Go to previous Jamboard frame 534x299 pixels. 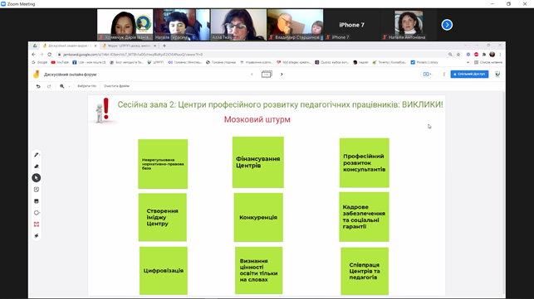click(252, 74)
